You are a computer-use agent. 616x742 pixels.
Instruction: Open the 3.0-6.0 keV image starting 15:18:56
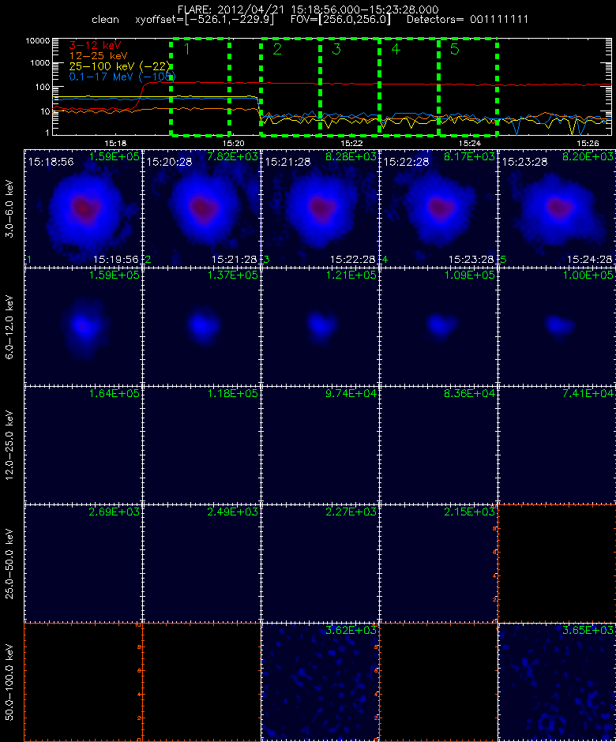click(x=83, y=208)
